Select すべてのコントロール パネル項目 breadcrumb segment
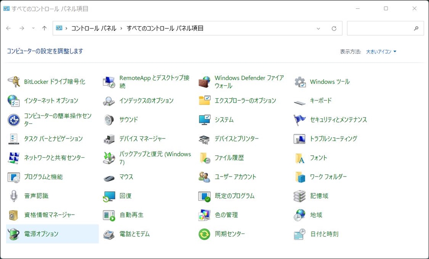 [165, 28]
